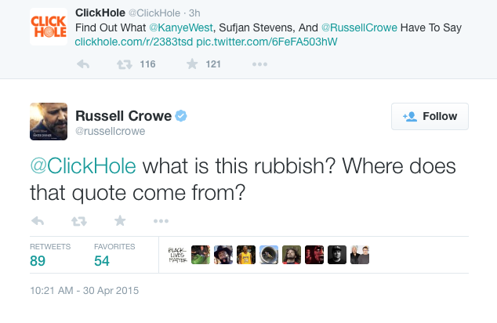497x323 pixels.
Task: Follow Russell Crowe
Action: point(430,116)
